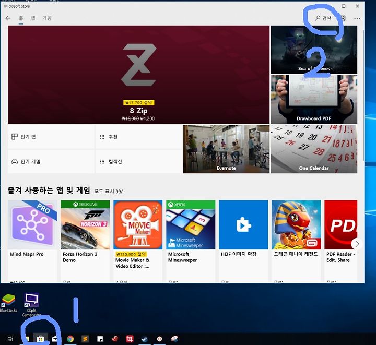376x345 pixels.
Task: Open the 8 Zip featured banner
Action: pos(138,75)
